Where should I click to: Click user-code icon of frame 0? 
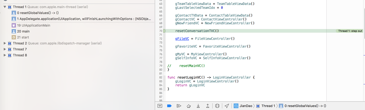click(x=14, y=13)
